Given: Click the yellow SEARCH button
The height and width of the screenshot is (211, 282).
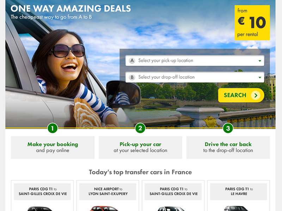Looking at the screenshot, I should (x=241, y=95).
